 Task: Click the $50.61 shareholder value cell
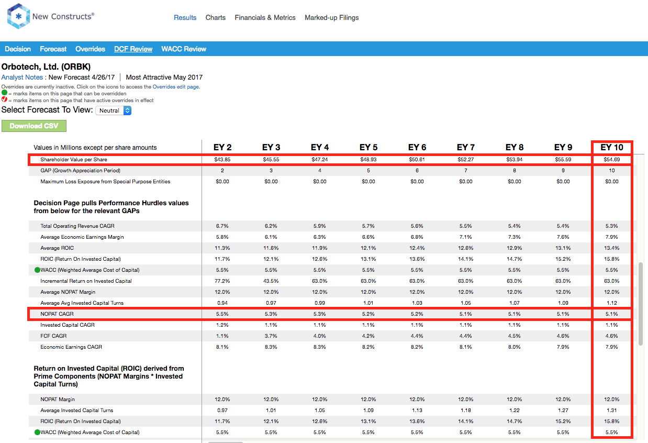[x=417, y=159]
